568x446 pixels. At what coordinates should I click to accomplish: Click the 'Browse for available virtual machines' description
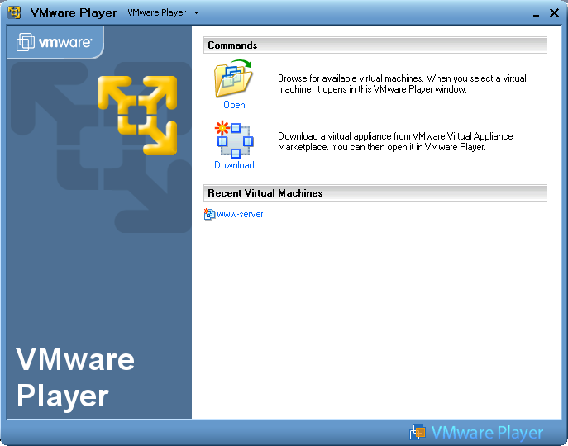(402, 83)
